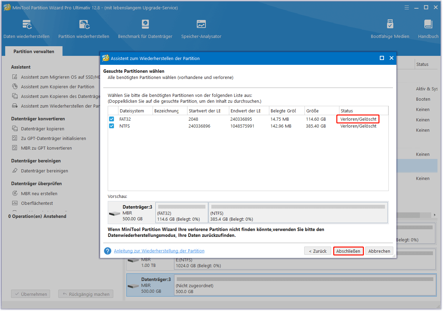Click the 385.40 GB size cell
Screen dimensions: 443x311
click(316, 126)
